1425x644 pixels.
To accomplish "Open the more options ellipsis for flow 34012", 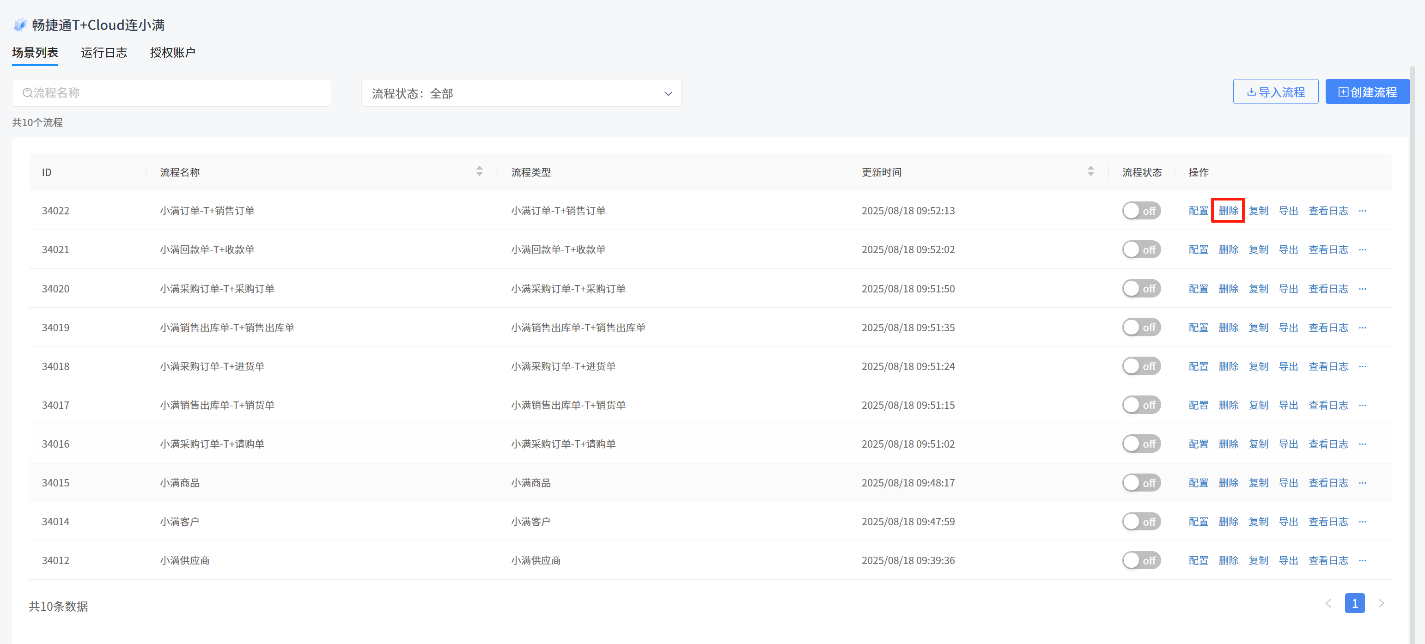I will point(1363,560).
